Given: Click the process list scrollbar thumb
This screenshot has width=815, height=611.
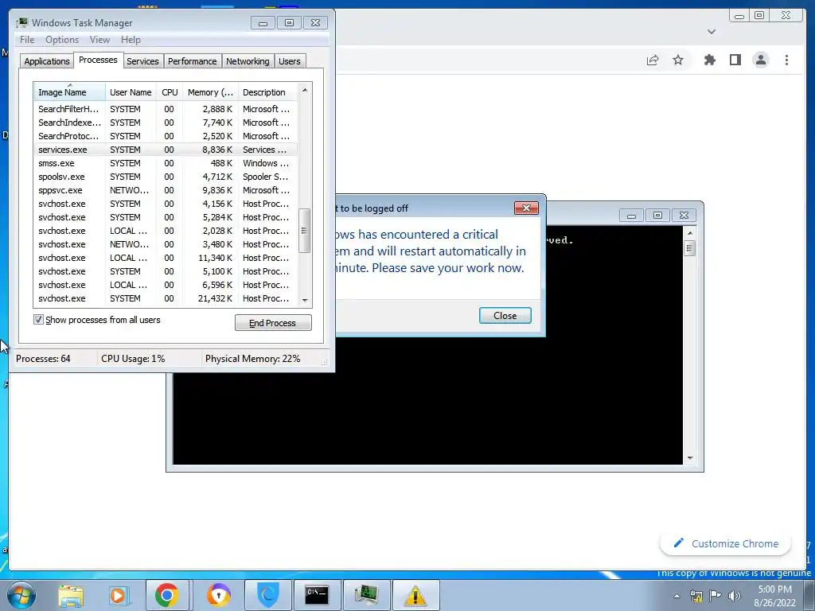Looking at the screenshot, I should 305,230.
